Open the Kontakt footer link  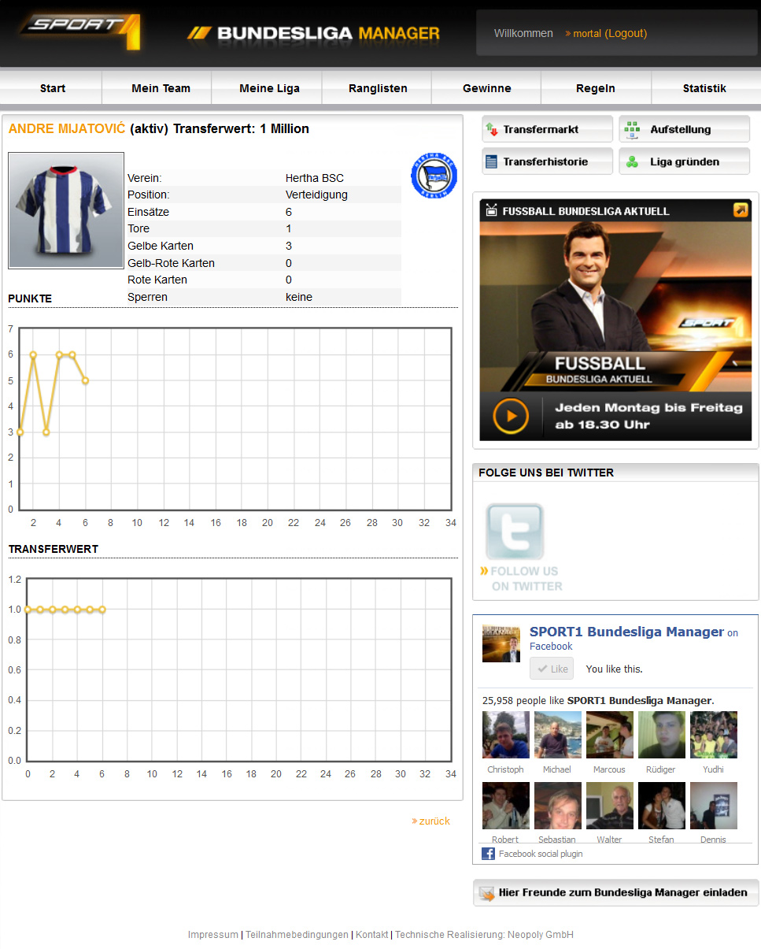(371, 935)
